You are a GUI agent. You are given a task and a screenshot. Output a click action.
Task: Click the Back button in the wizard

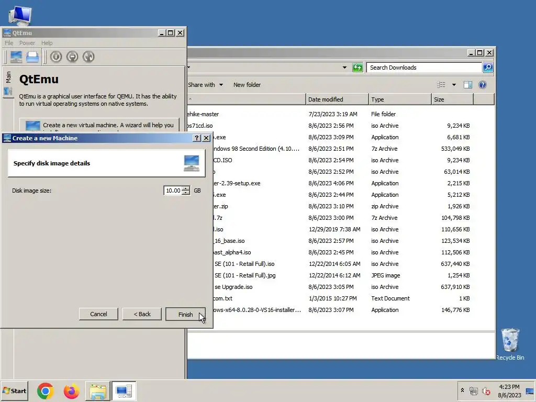tap(142, 314)
